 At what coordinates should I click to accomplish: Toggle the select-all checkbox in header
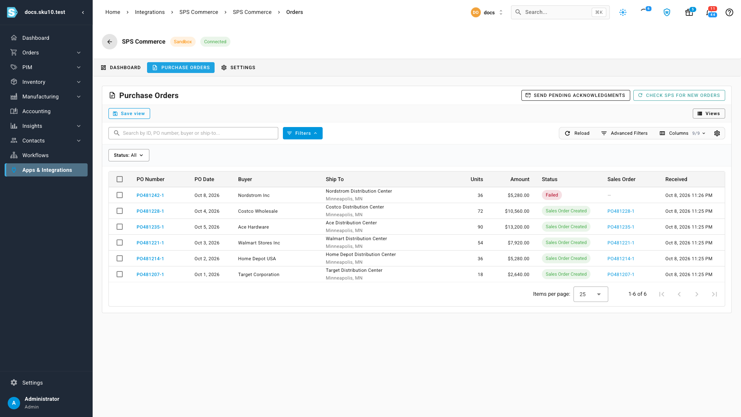120,179
